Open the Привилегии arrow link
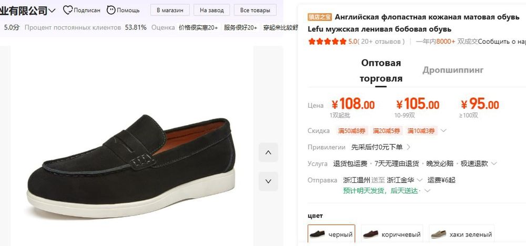The width and height of the screenshot is (526, 246). pyautogui.click(x=409, y=147)
